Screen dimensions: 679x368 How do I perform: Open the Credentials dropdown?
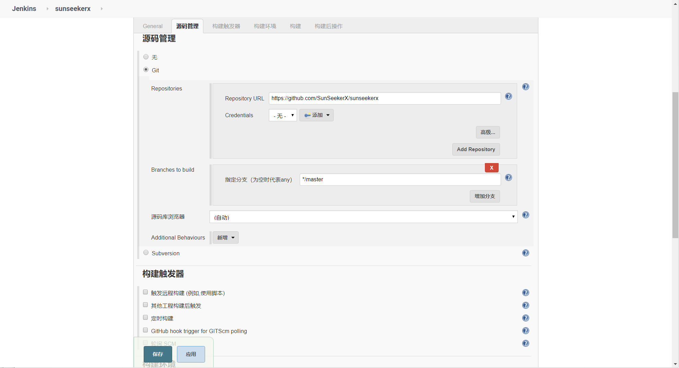tap(283, 115)
